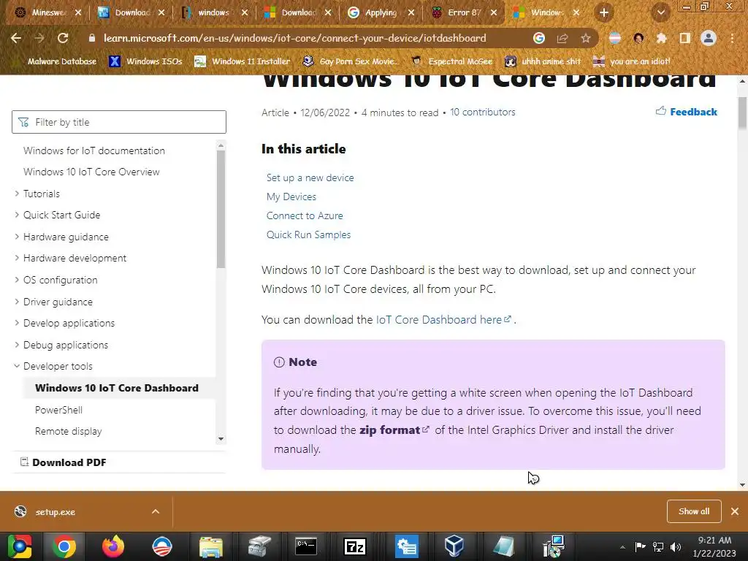Click the page vertical scrollbar thumb
This screenshot has height=561, width=748.
(x=742, y=112)
